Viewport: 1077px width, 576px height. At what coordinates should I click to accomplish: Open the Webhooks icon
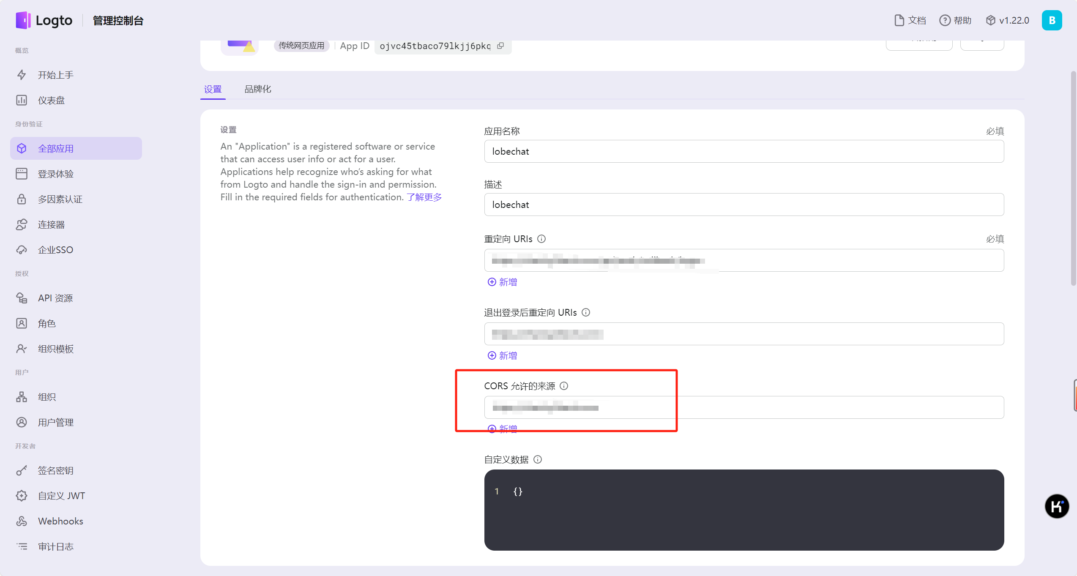click(22, 521)
